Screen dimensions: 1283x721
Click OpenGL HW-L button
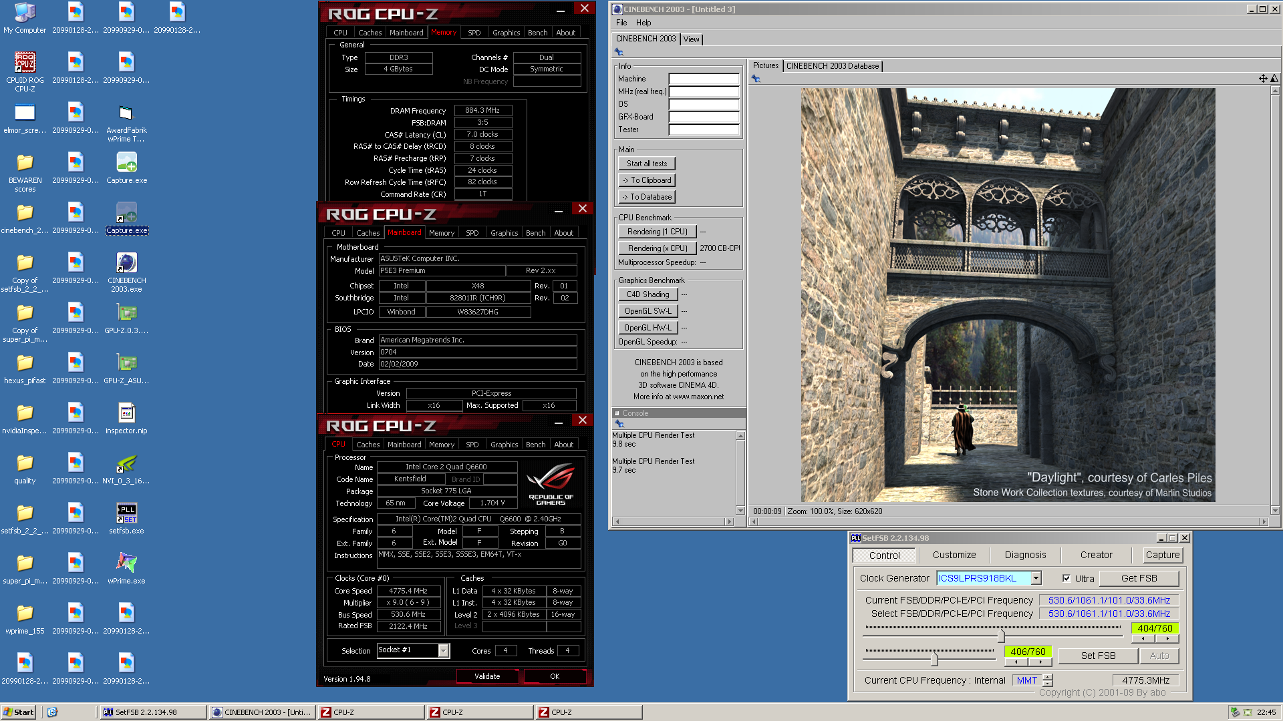(x=648, y=328)
